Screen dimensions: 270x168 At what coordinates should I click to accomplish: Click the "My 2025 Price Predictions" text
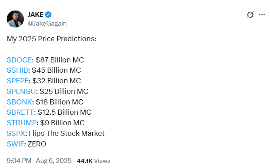[x=51, y=39]
